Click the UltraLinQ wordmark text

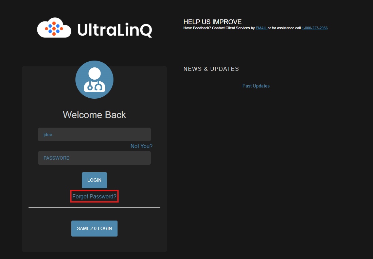[115, 30]
